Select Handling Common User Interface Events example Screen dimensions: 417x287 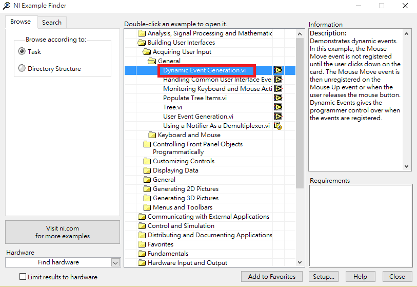pyautogui.click(x=217, y=80)
